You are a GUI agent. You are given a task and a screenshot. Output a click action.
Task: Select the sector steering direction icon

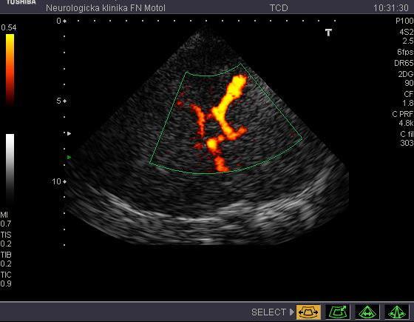[x=396, y=312]
